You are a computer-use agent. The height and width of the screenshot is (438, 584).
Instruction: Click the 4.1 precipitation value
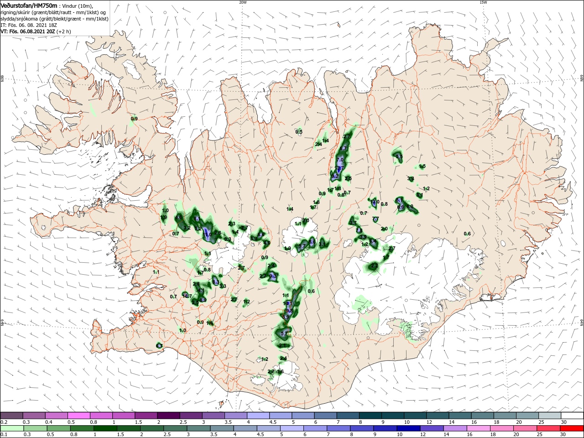click(201, 291)
